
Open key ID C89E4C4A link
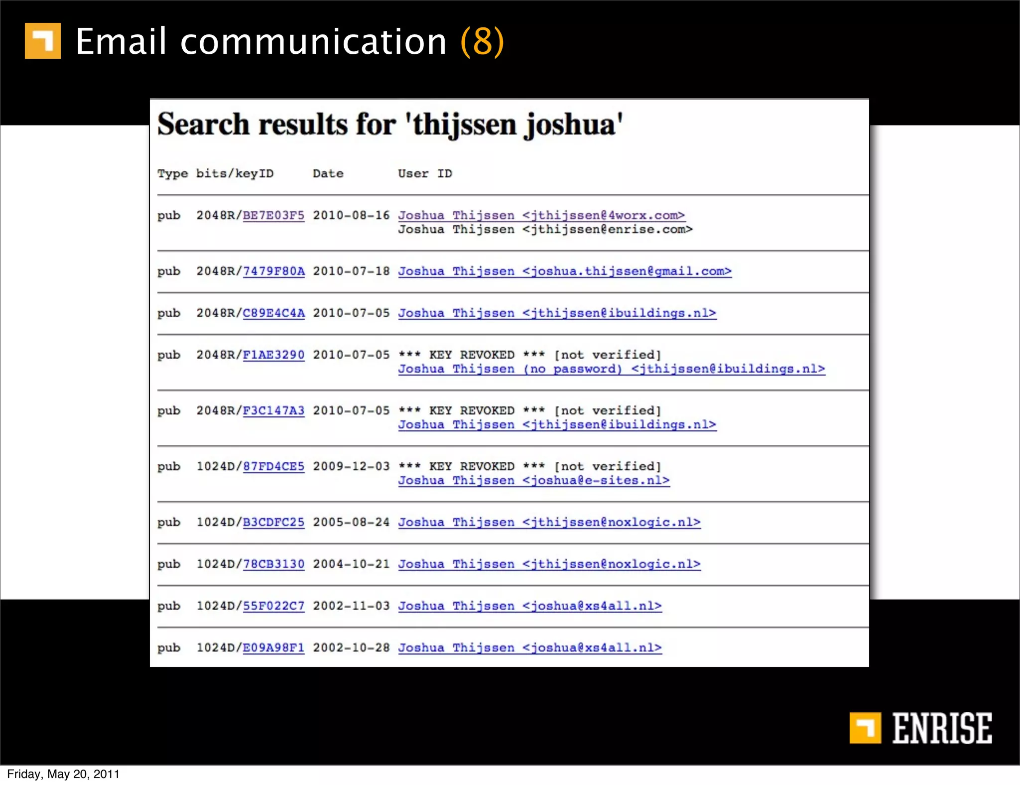point(273,313)
